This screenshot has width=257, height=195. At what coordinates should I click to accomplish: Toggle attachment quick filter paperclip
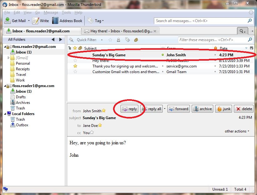point(136,40)
